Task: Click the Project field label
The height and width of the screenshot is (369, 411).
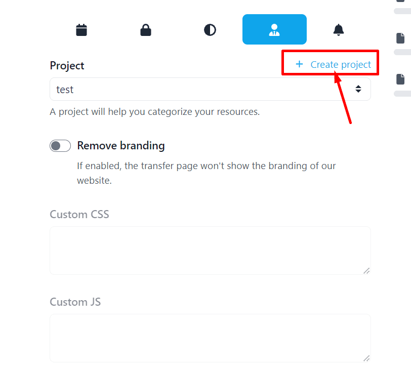Action: click(x=67, y=66)
